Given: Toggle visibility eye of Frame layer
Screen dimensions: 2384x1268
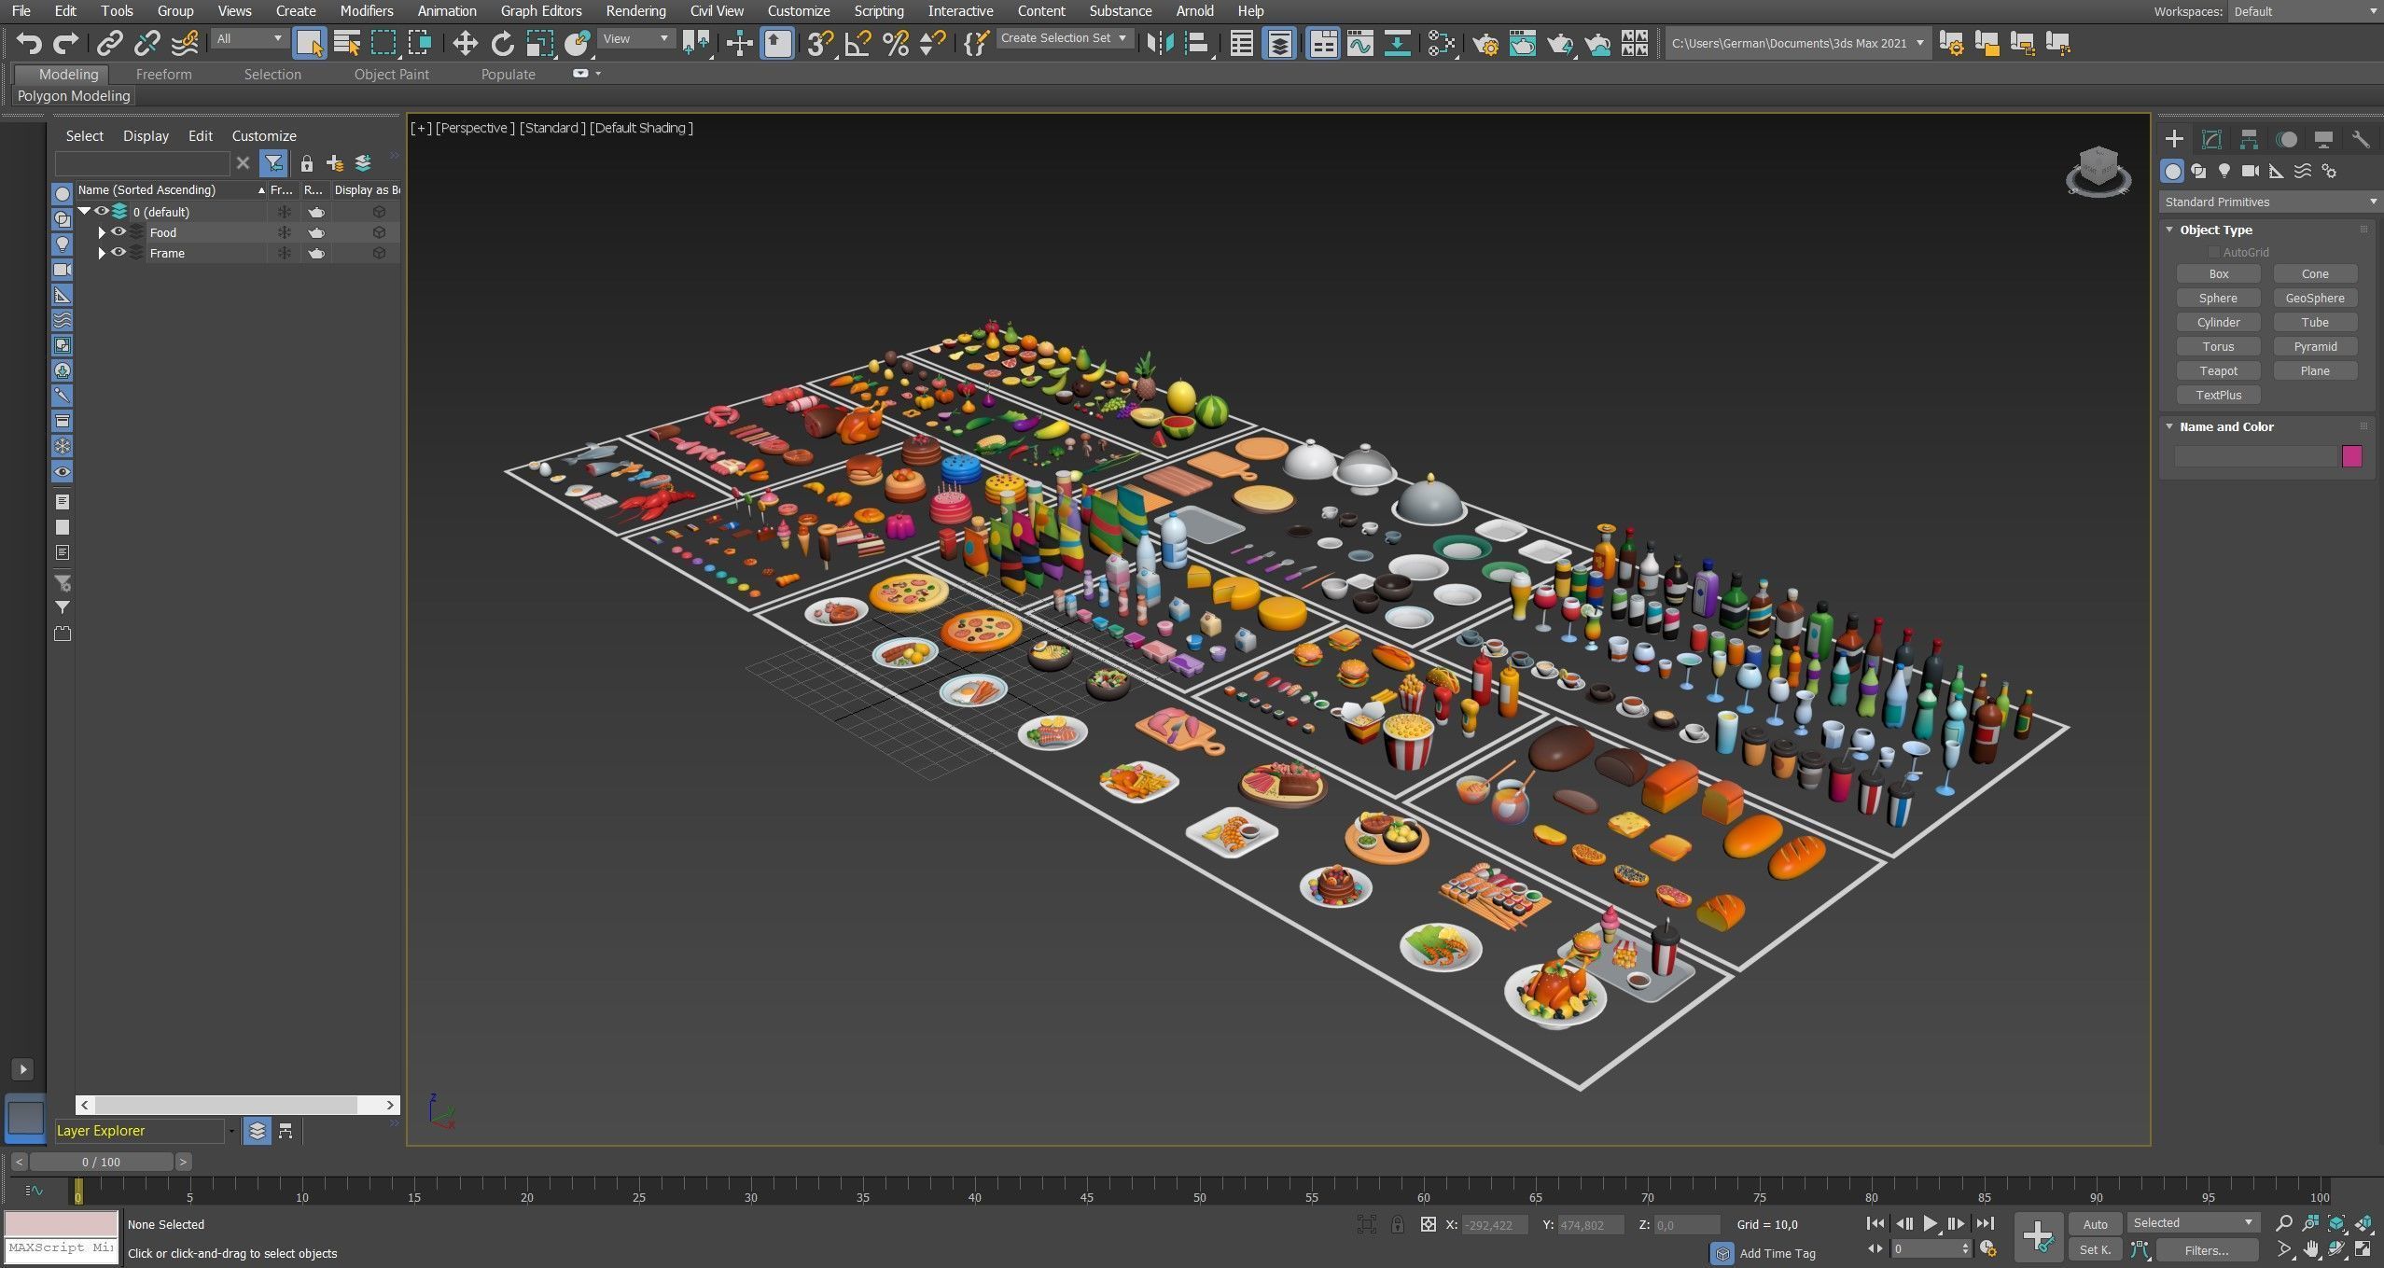Looking at the screenshot, I should coord(119,253).
